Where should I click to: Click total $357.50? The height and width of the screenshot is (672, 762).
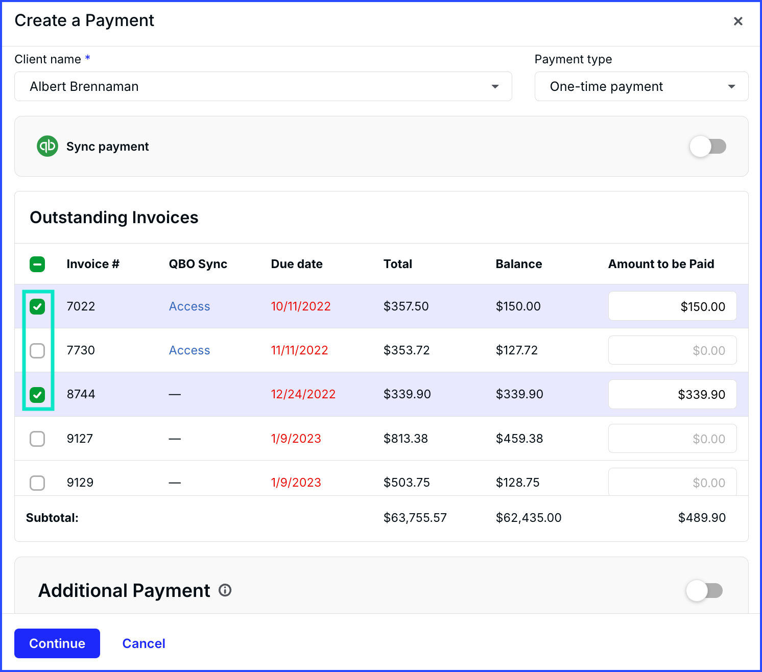(406, 306)
